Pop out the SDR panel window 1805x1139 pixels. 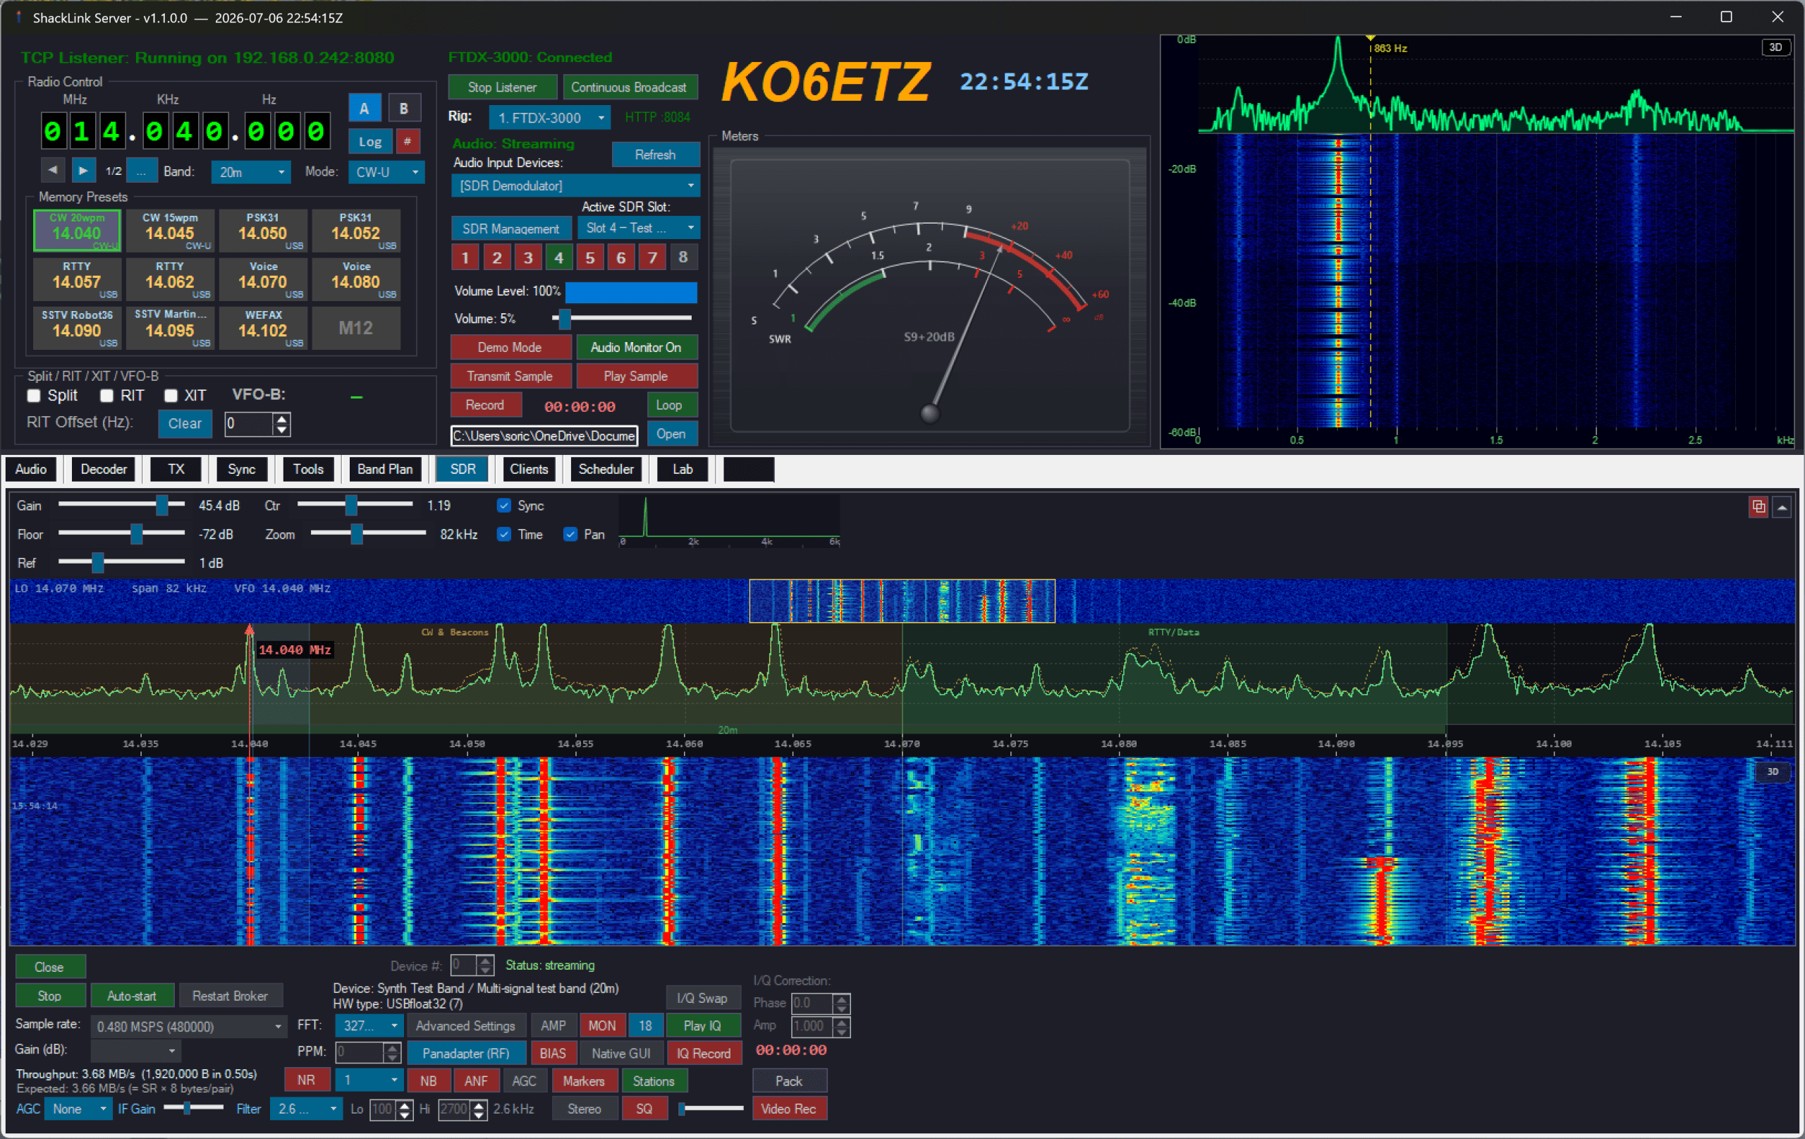tap(1758, 508)
